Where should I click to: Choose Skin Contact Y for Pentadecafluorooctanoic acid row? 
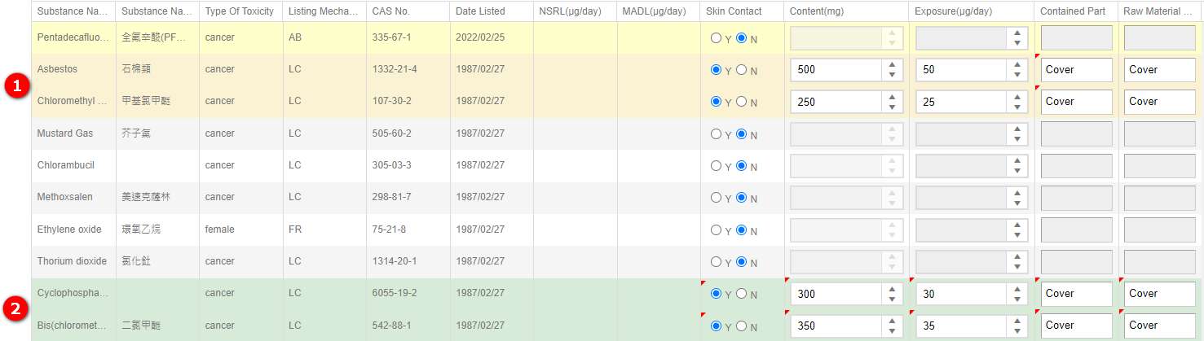[716, 37]
